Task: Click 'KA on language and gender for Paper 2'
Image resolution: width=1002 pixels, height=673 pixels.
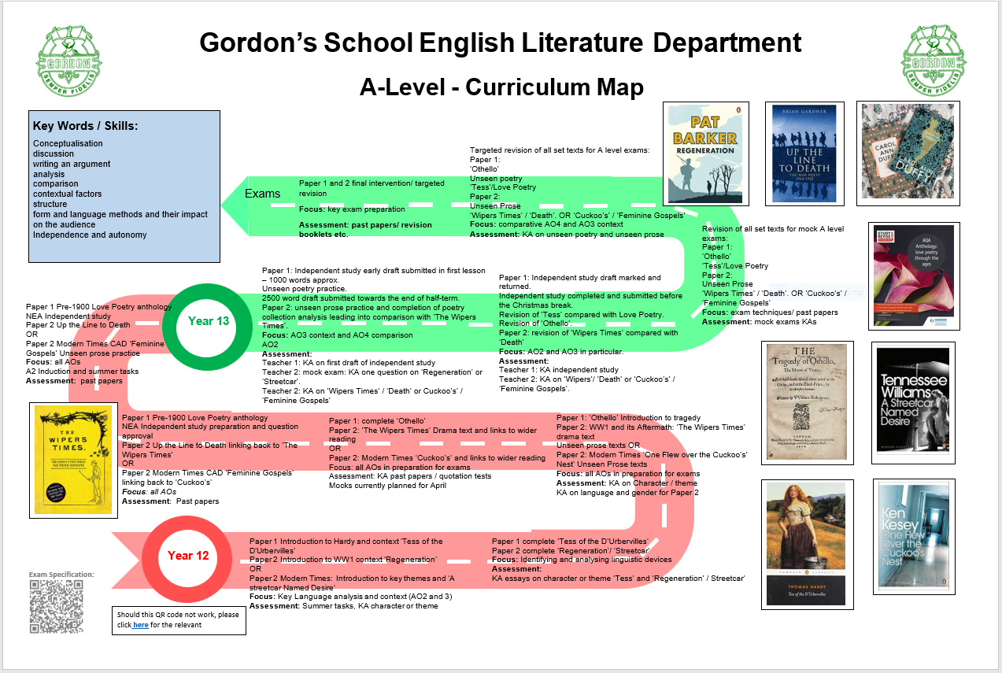Action: tap(627, 493)
